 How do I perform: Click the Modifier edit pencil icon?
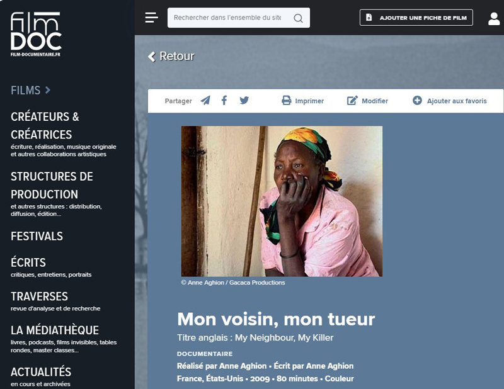click(352, 101)
